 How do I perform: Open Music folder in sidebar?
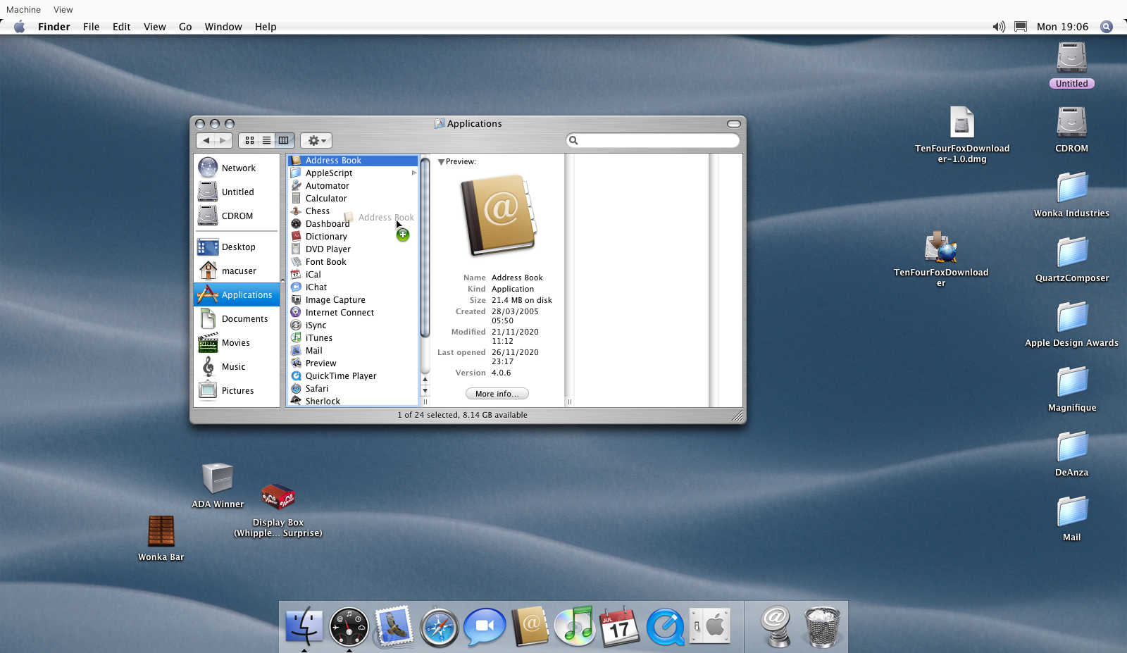pos(237,366)
